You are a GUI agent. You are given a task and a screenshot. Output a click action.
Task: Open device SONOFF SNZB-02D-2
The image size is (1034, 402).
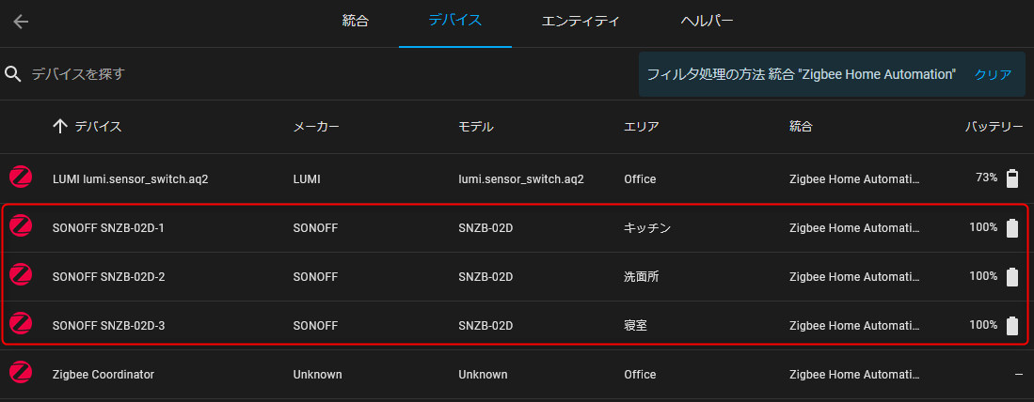click(108, 276)
